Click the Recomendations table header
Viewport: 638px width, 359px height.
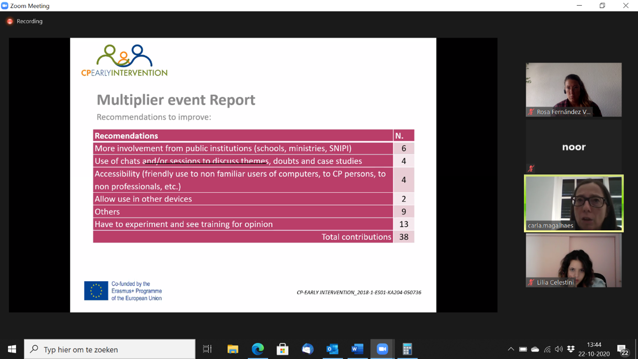[x=243, y=136]
